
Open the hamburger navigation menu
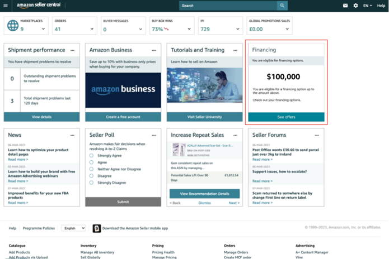click(x=6, y=6)
